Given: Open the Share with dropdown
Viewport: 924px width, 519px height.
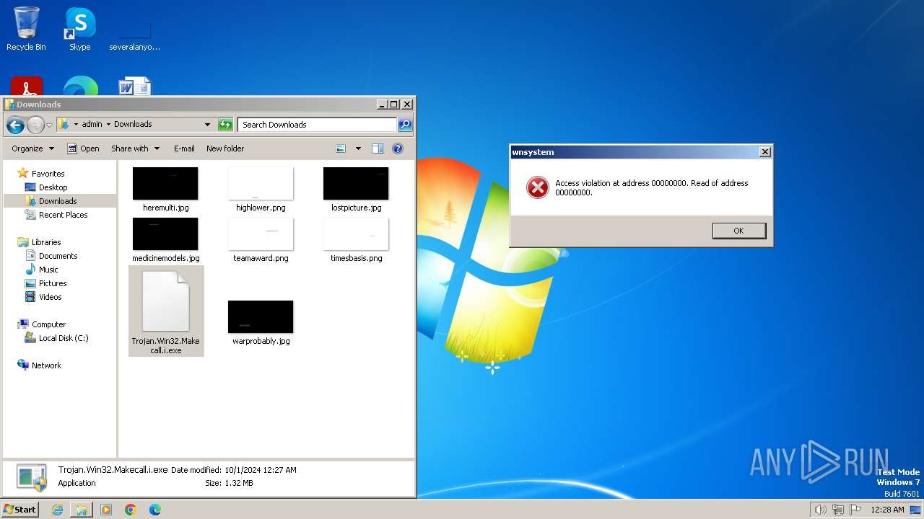Looking at the screenshot, I should pos(135,148).
